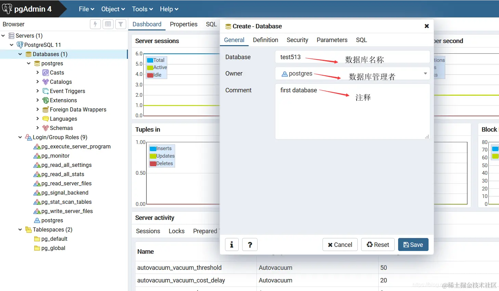Switch to the Security tab
499x291 pixels.
point(297,40)
